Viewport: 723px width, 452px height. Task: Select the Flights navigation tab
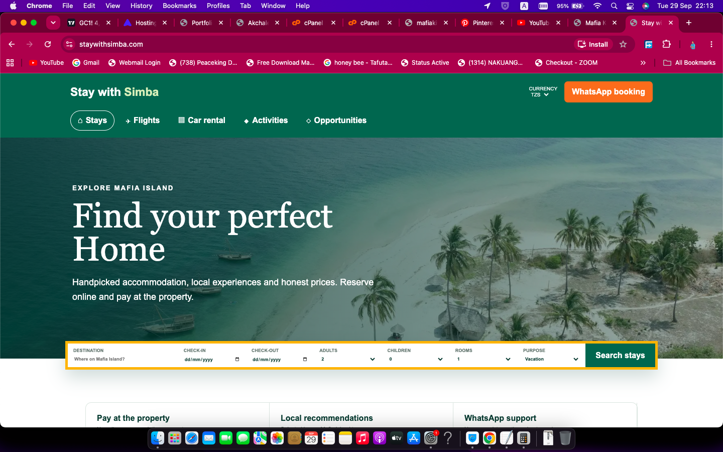tap(143, 121)
